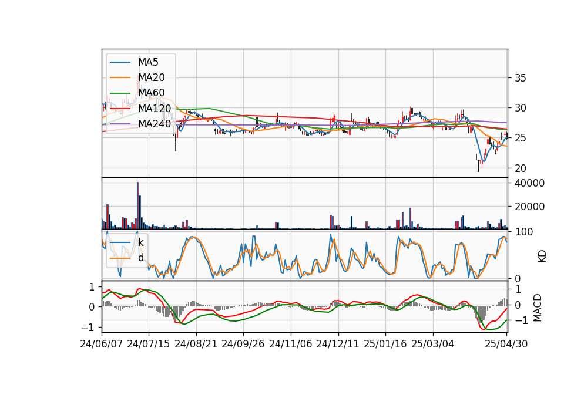The width and height of the screenshot is (564, 405).
Task: Click the 24/06/07 date label
Action: [102, 344]
